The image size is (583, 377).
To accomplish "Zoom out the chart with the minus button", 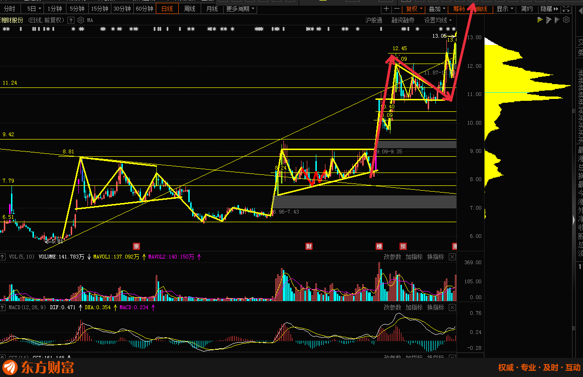I will coord(397,9).
